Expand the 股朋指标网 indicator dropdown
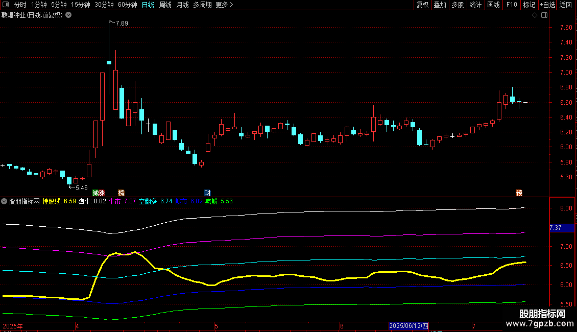This screenshot has height=332, width=577. 4,201
